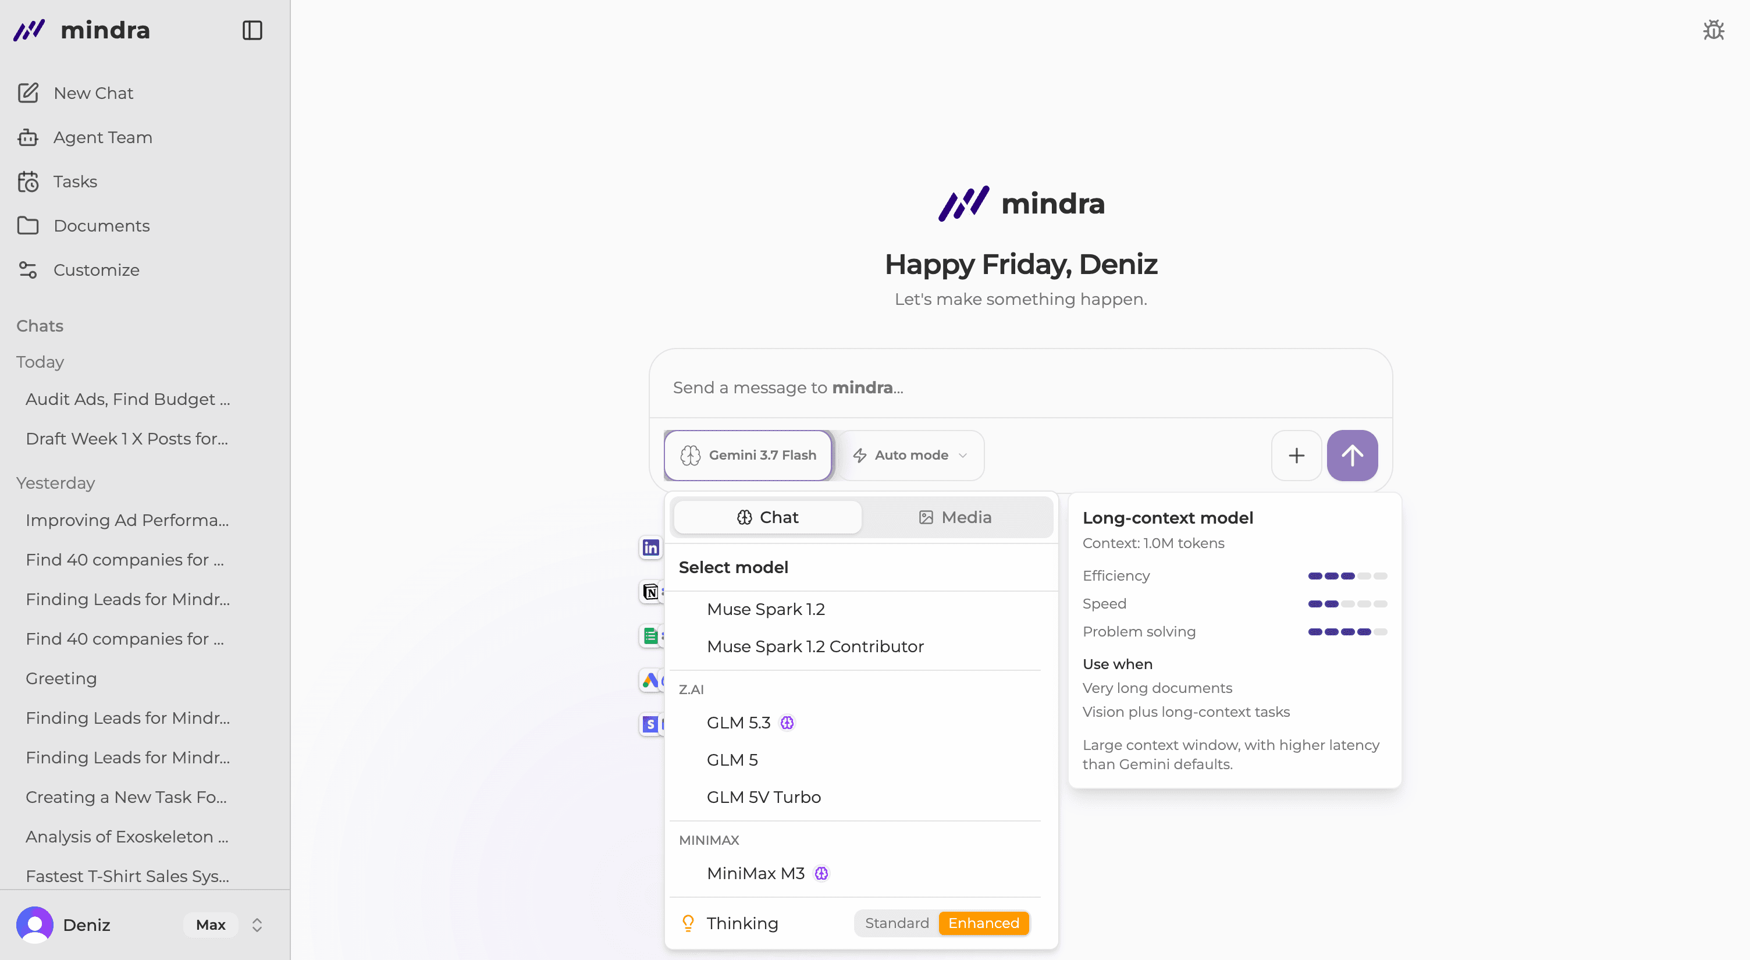Click the purple S integration icon
1750x960 pixels.
coord(650,724)
